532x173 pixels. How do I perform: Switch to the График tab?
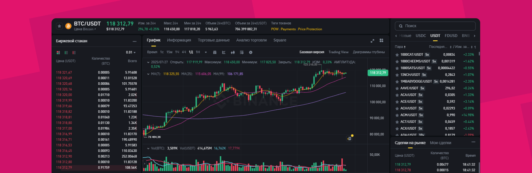click(x=154, y=40)
